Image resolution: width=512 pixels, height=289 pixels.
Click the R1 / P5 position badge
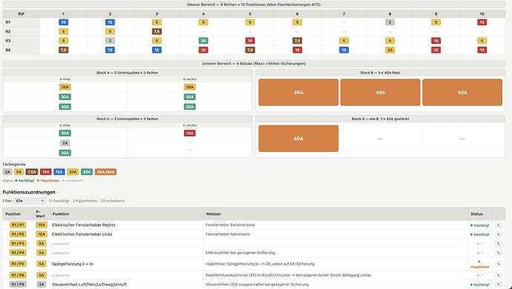tap(18, 264)
